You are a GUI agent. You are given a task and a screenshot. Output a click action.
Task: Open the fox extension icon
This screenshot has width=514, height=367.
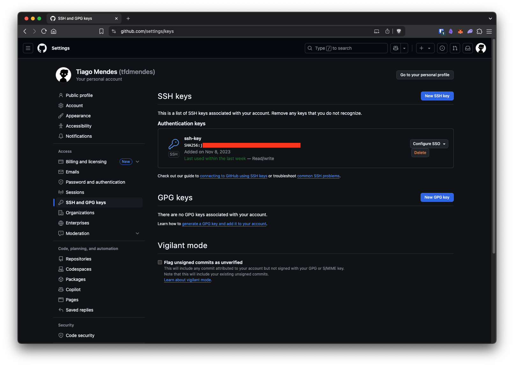point(460,31)
